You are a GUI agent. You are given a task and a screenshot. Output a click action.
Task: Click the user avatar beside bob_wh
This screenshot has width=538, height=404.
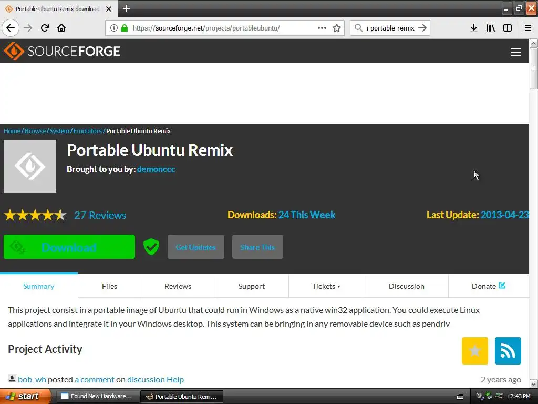[x=12, y=379]
